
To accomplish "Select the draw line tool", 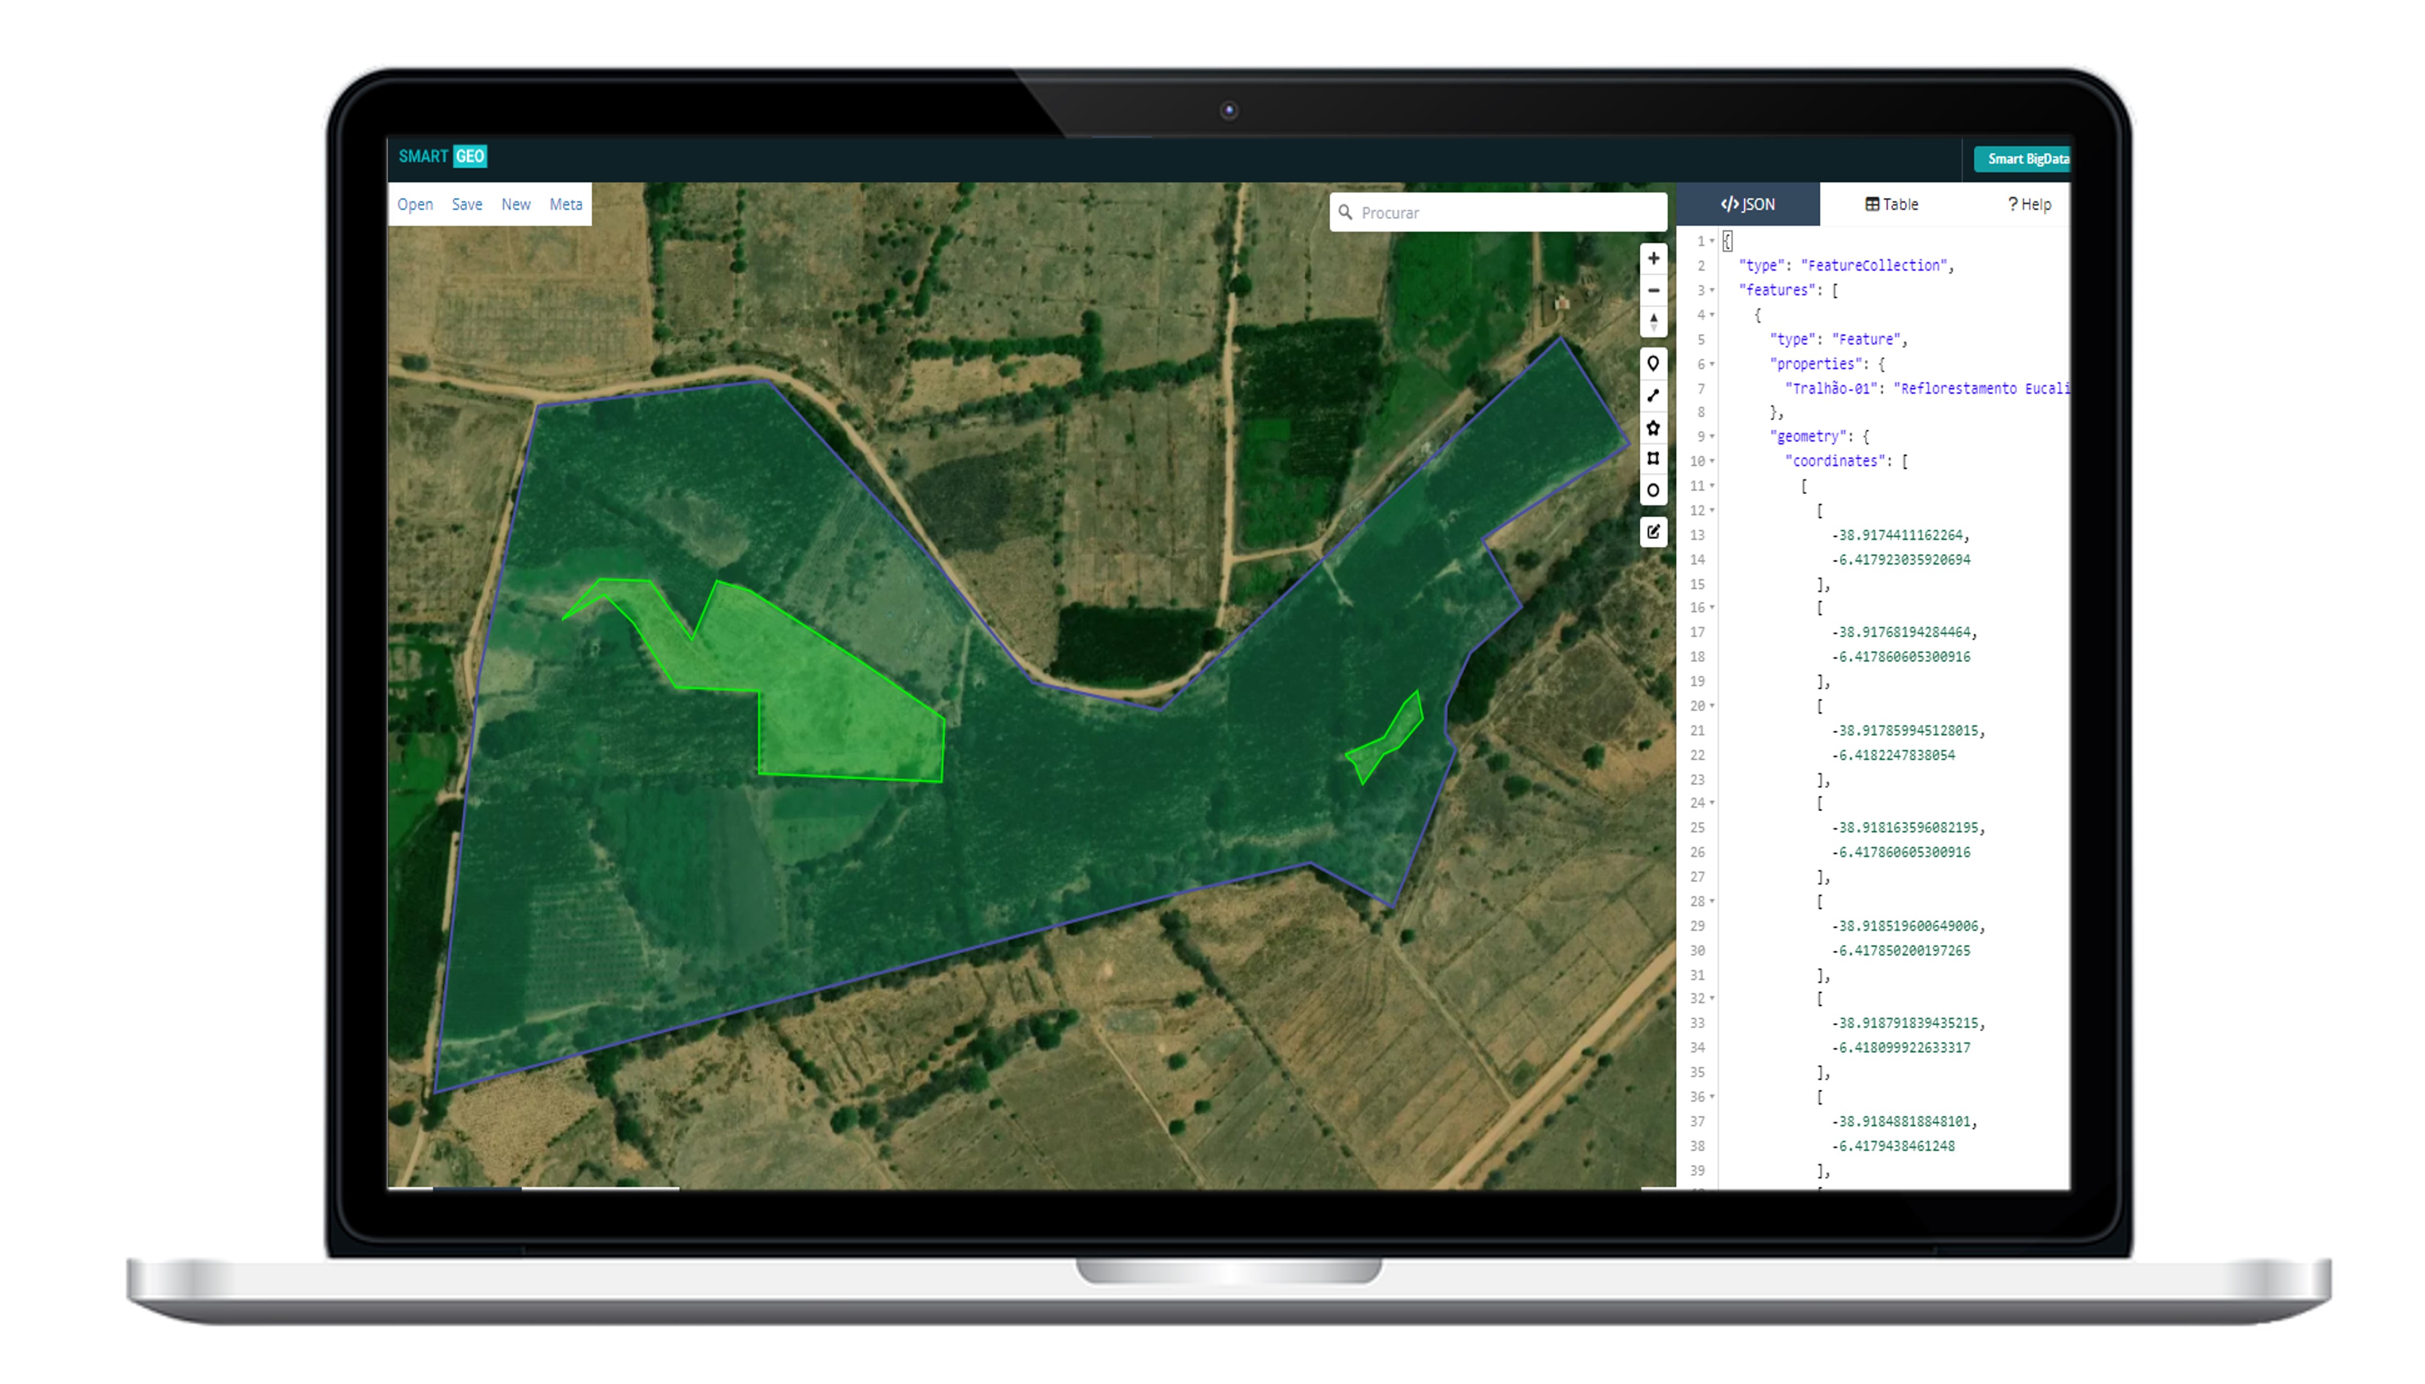I will pyautogui.click(x=1653, y=396).
